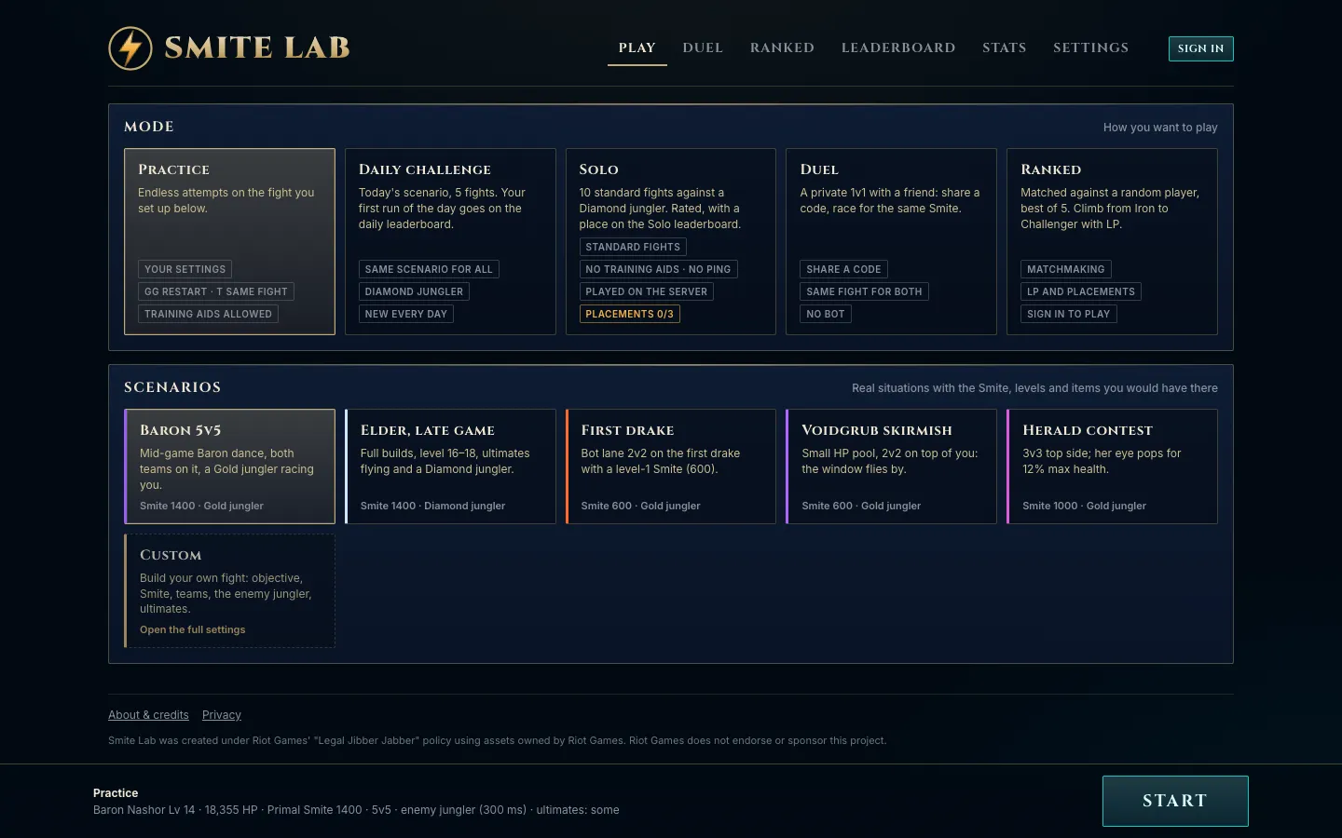Viewport: 1342px width, 838px height.
Task: Click the Played On The Server tag
Action: coord(647,291)
